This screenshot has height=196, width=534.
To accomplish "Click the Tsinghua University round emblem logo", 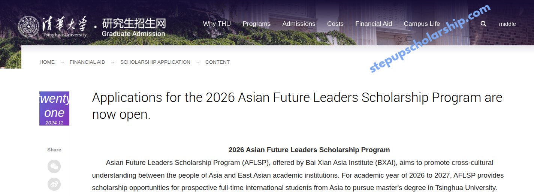I will 28,27.
